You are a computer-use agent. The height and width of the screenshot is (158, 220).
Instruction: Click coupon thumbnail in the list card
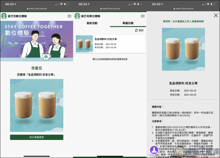pos(84,44)
